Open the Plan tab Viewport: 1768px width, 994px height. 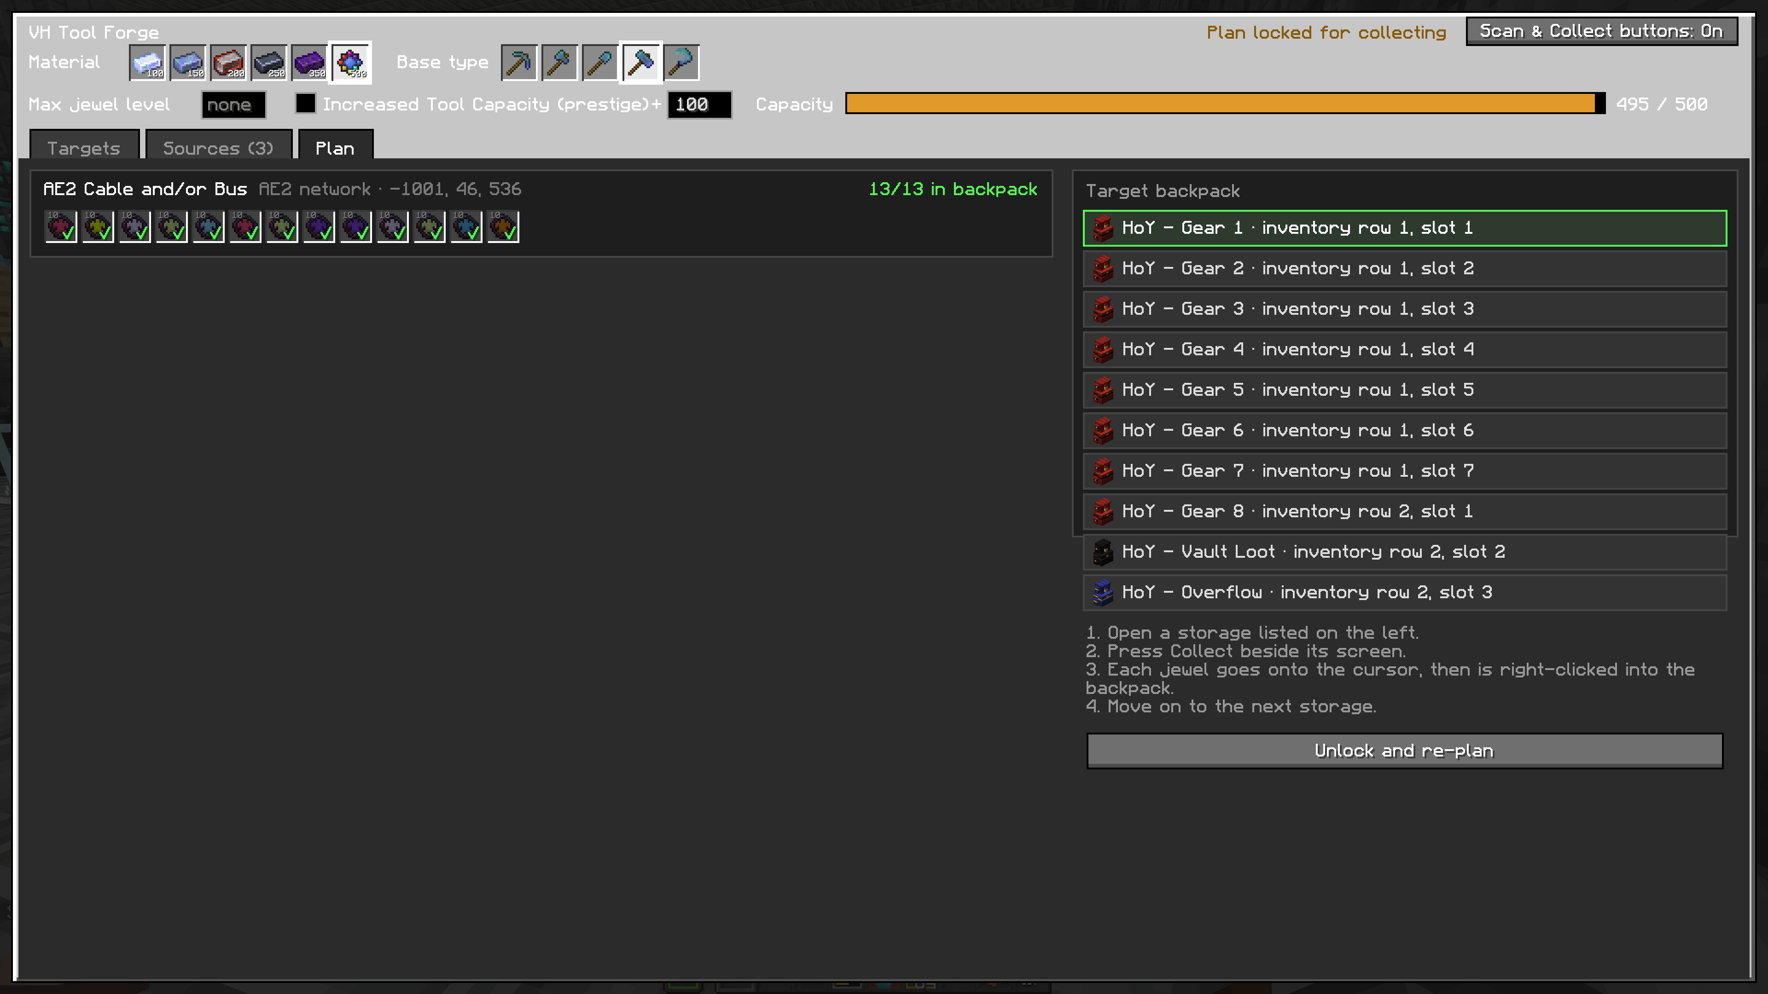pyautogui.click(x=336, y=145)
